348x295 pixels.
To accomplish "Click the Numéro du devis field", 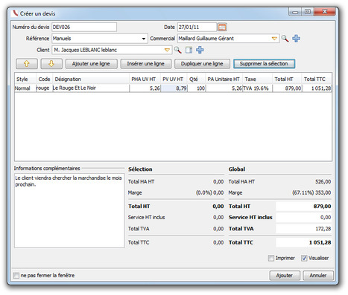I will click(x=84, y=27).
